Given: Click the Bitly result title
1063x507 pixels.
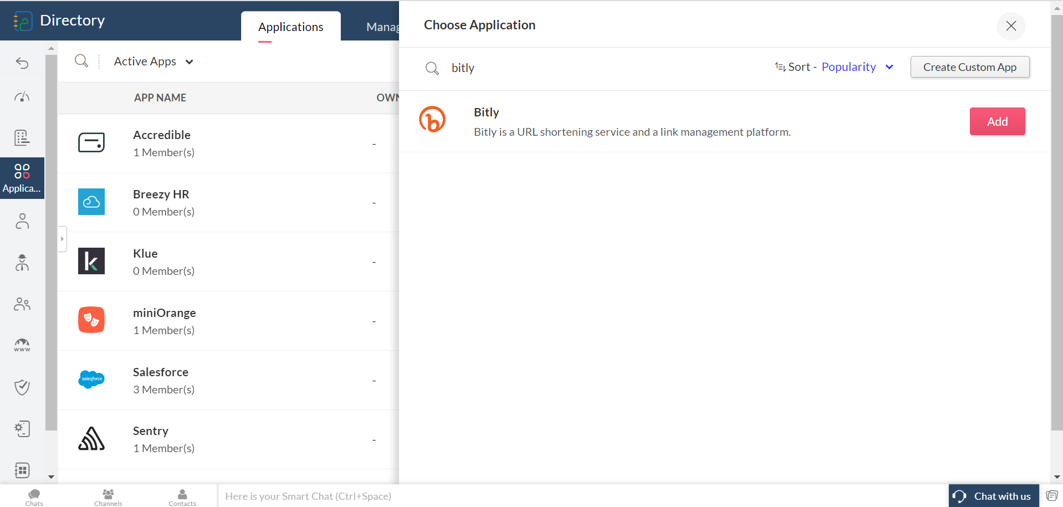Looking at the screenshot, I should click(487, 112).
